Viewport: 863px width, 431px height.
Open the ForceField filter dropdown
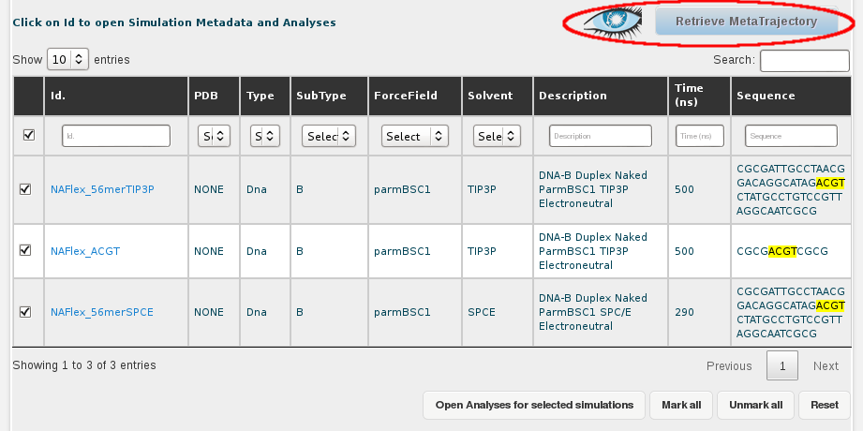tap(416, 137)
